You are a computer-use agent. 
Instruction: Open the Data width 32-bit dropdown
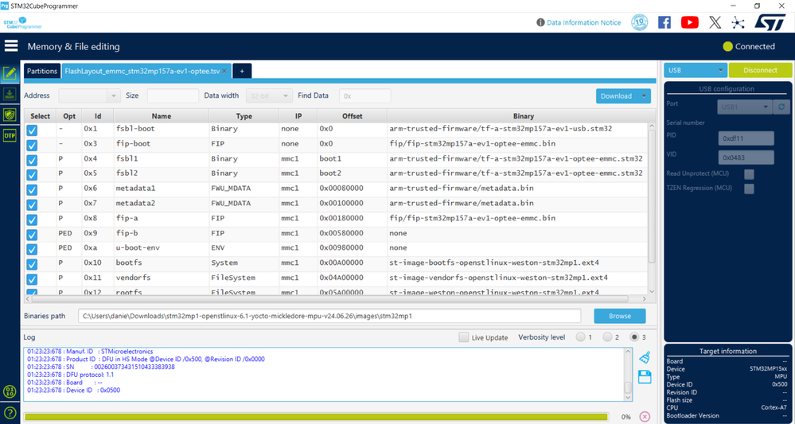[269, 95]
